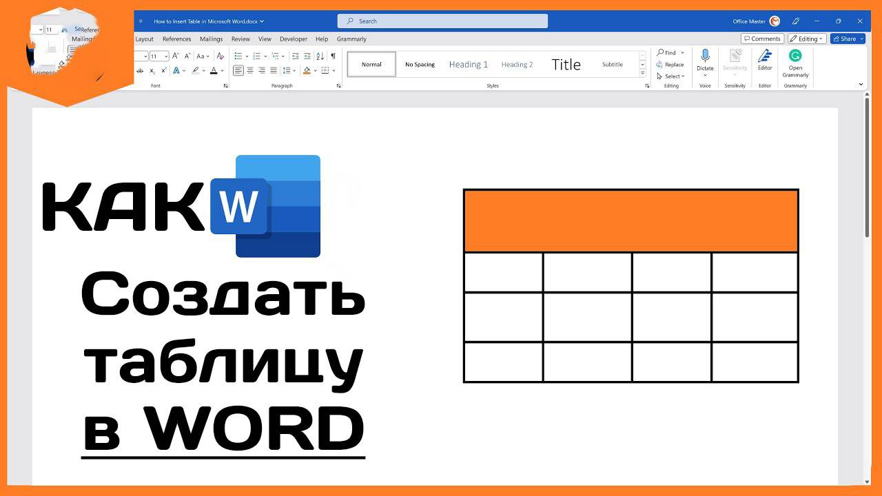The image size is (882, 496).
Task: Align text right
Action: [262, 70]
